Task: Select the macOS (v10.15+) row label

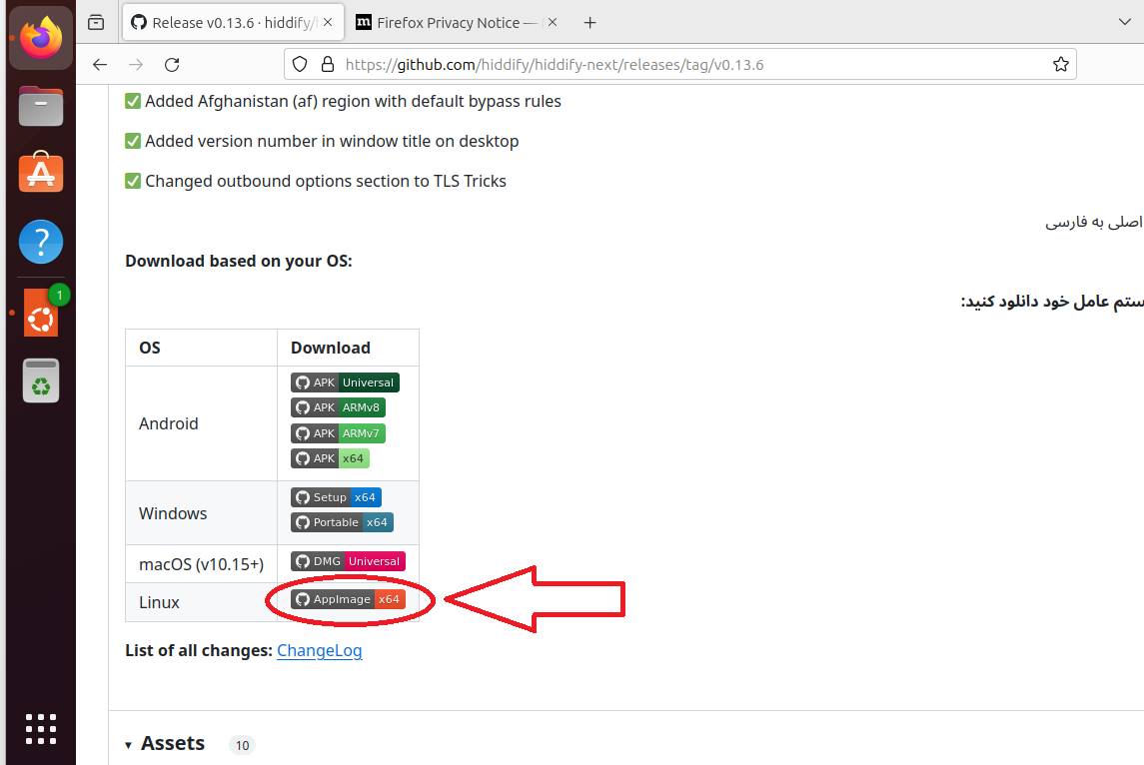Action: point(202,564)
